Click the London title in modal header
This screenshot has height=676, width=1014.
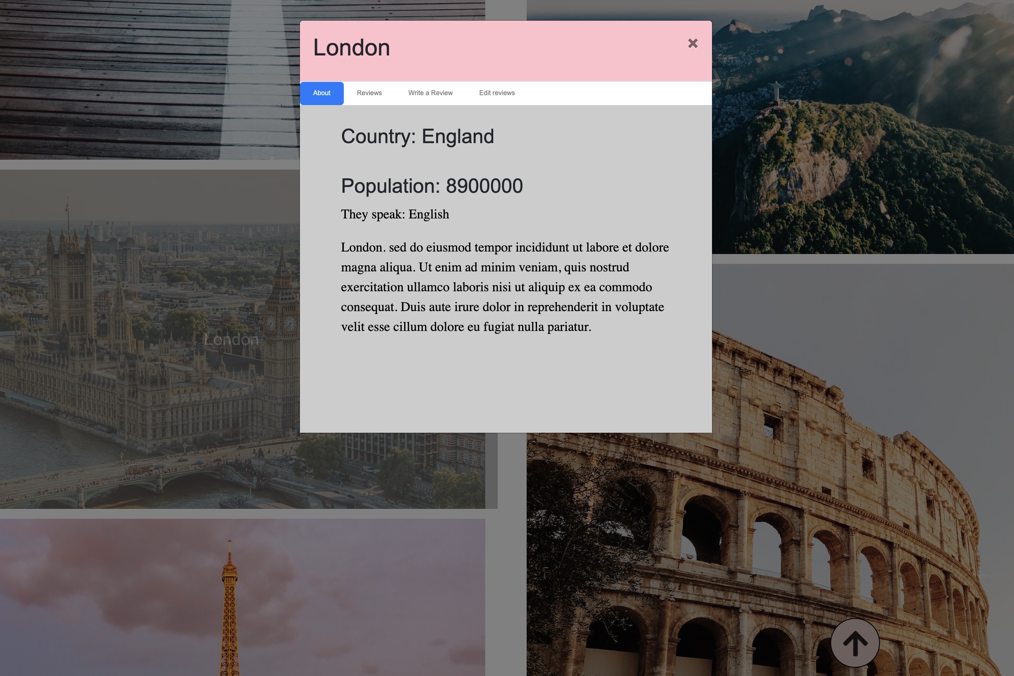tap(351, 48)
